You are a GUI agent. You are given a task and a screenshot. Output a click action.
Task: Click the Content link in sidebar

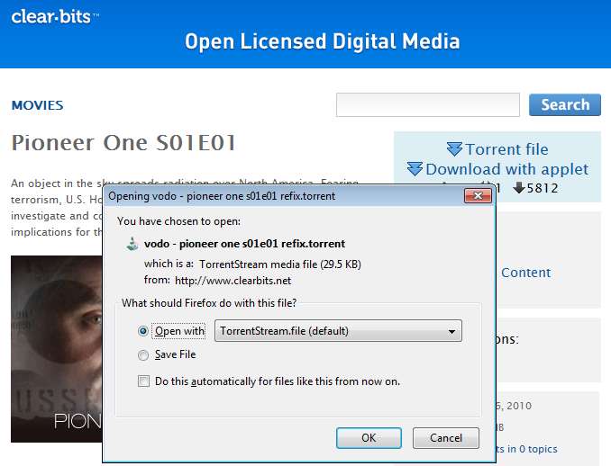(x=525, y=273)
